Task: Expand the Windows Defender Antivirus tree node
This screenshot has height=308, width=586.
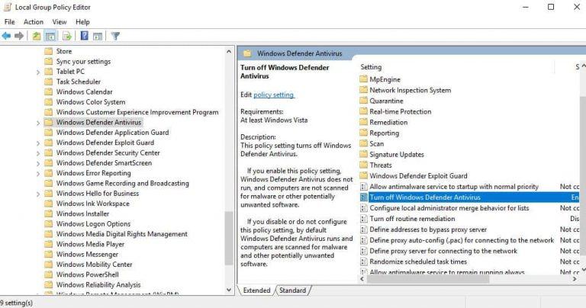Action: (38, 122)
